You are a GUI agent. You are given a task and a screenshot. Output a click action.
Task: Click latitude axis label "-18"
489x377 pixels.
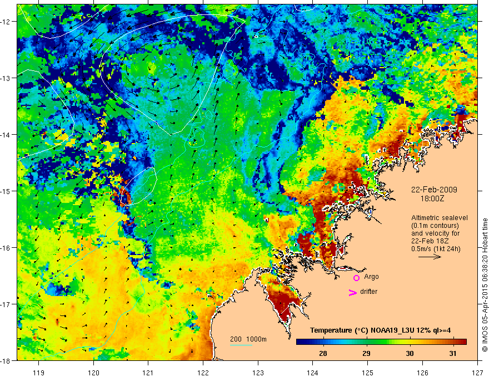point(6,360)
